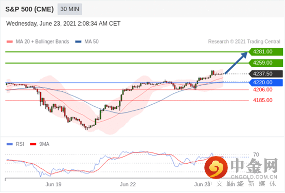Click the blue 4220.00 pivot price tag
Viewport: 285px width, 193px height.
[266, 83]
